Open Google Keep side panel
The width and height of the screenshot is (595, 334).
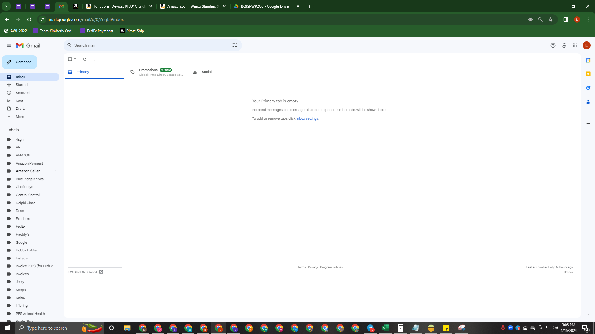point(588,74)
